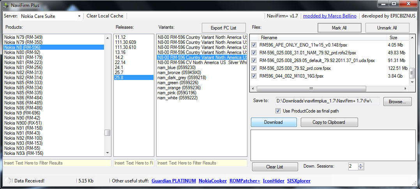Image resolution: width=420 pixels, height=189 pixels.
Task: Open NokiaCooker link
Action: [213, 181]
